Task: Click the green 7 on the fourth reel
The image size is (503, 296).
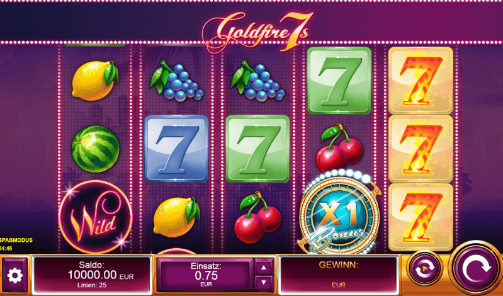Action: (339, 80)
